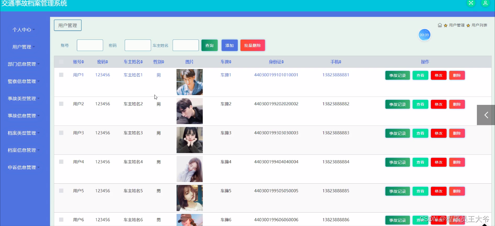Click 用户1's profile photo thumbnail
495x226 pixels.
coord(190,82)
